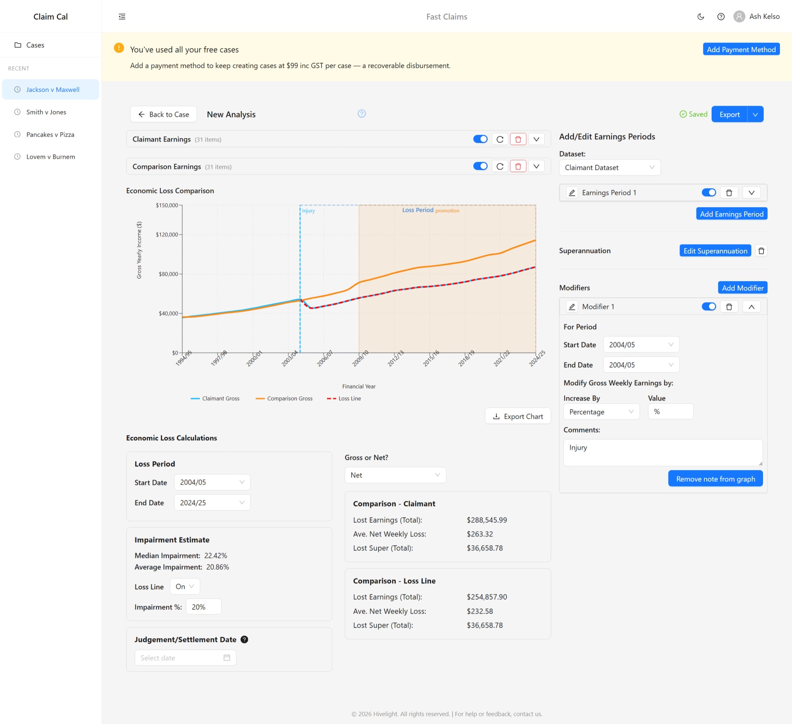Turn off Earnings Period 1 toggle
Viewport: 792px width, 724px height.
click(x=708, y=193)
